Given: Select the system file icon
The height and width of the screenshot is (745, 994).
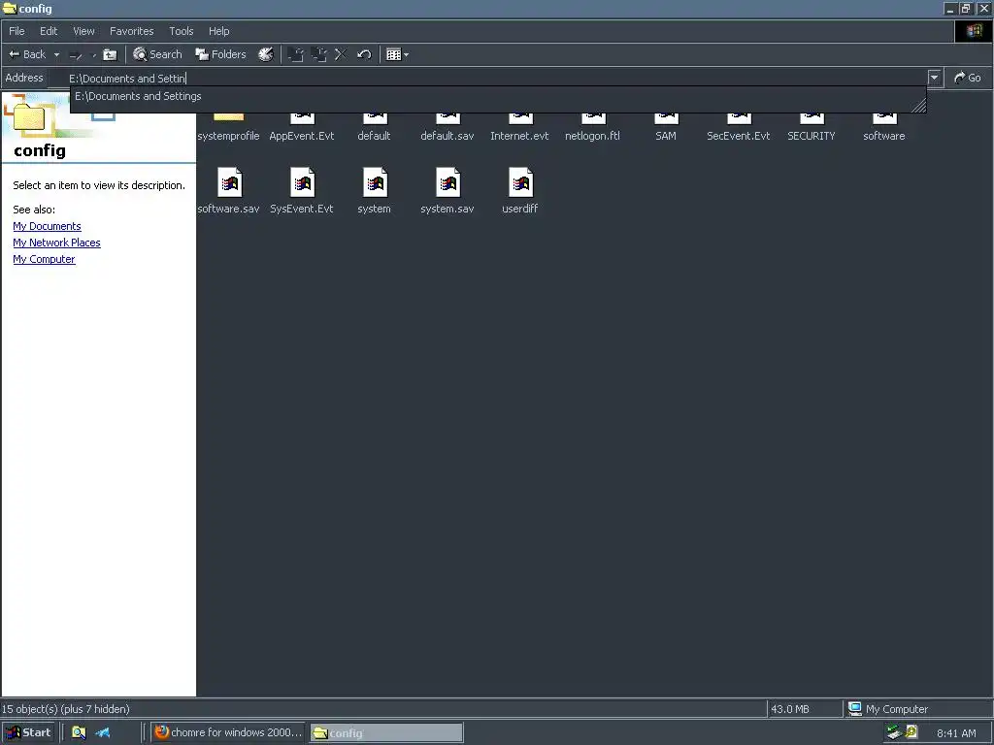Looking at the screenshot, I should 375,183.
